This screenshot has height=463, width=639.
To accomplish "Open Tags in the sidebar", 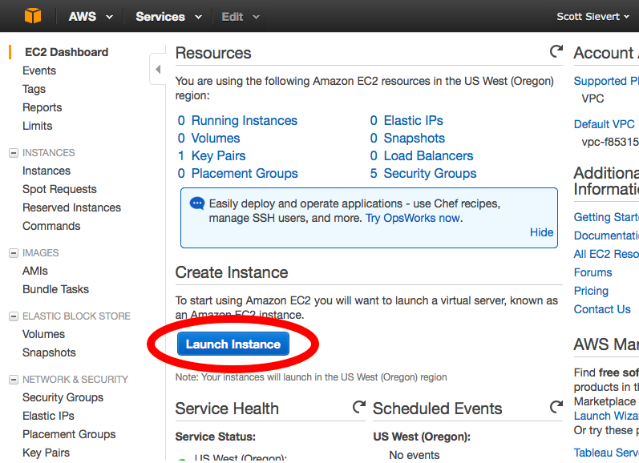I will tap(34, 89).
